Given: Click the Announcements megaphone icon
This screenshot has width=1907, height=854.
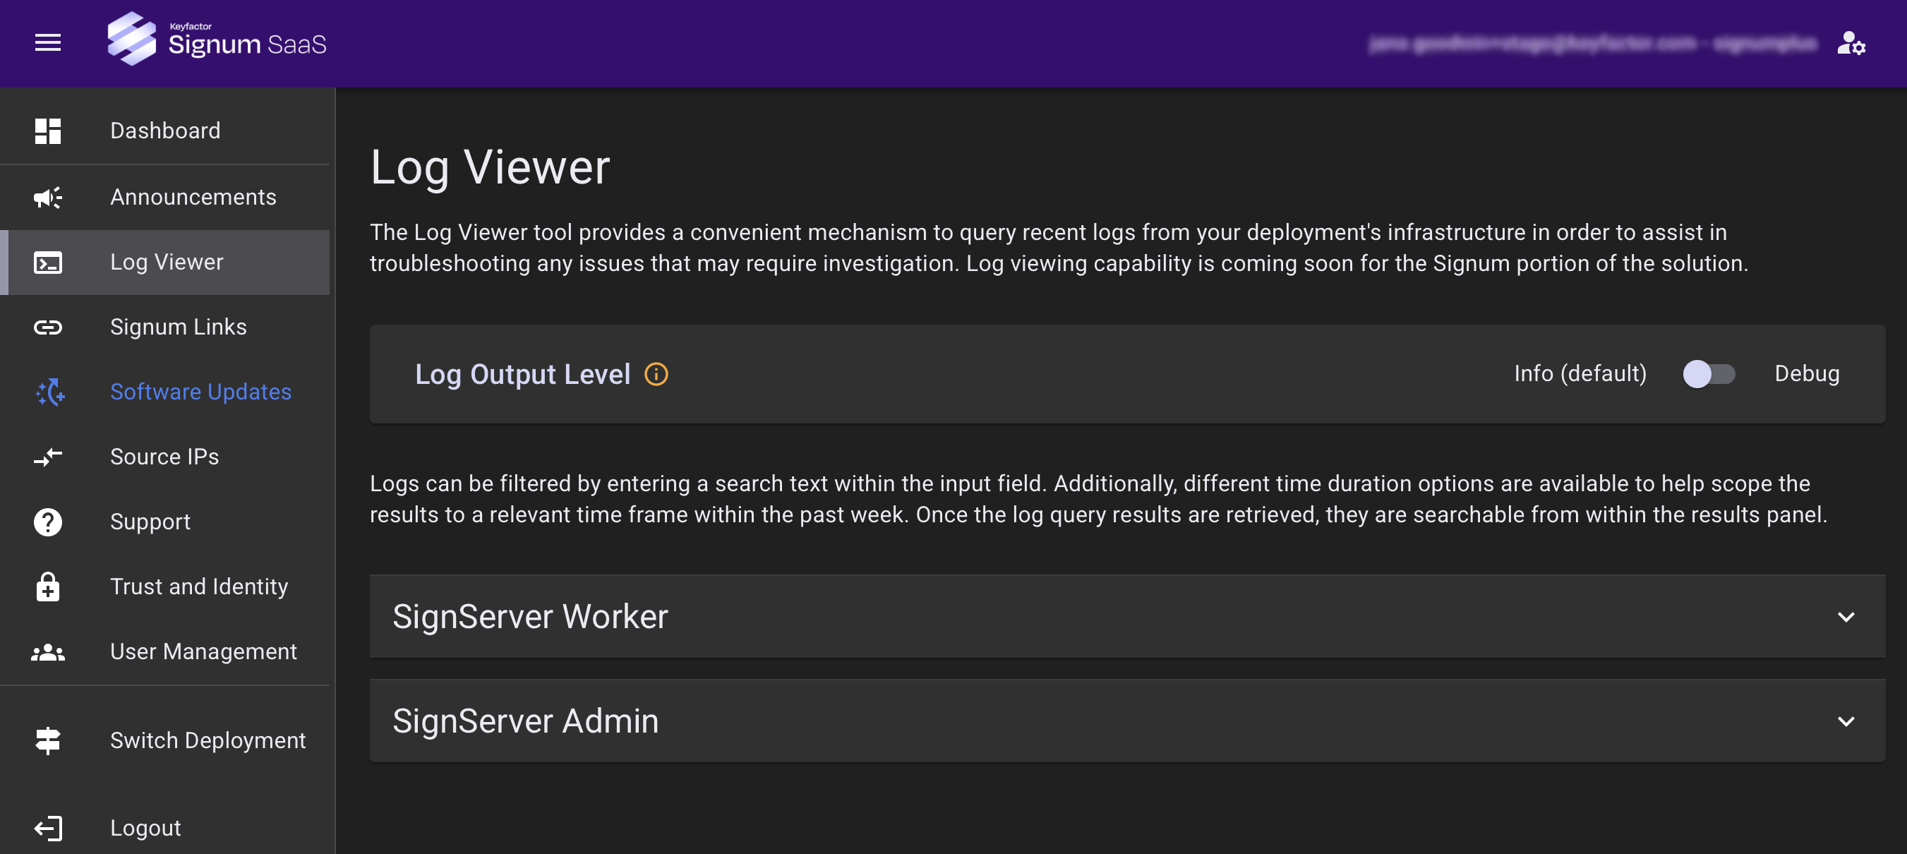Looking at the screenshot, I should 48,197.
